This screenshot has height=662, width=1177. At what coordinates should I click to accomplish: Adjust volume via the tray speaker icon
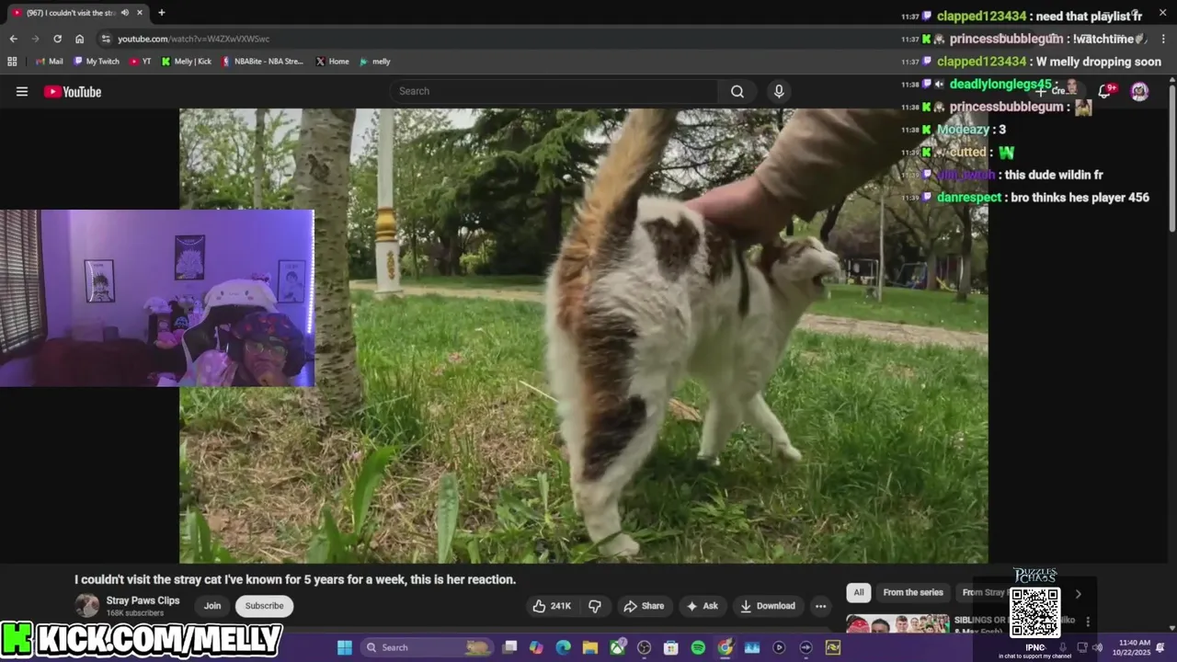click(x=1097, y=647)
